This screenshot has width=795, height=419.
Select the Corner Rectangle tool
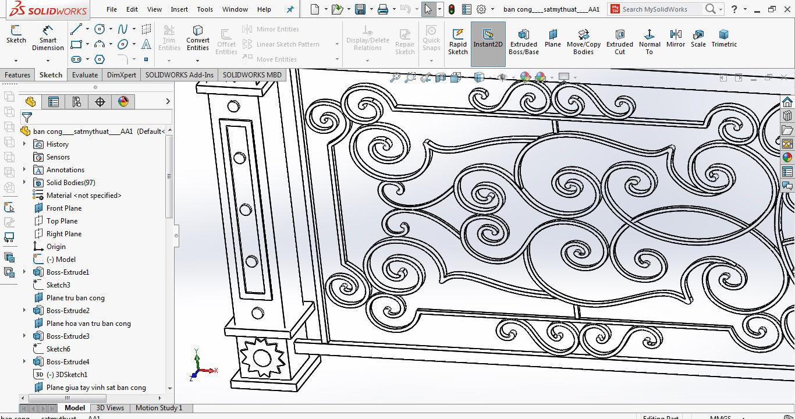pyautogui.click(x=76, y=44)
